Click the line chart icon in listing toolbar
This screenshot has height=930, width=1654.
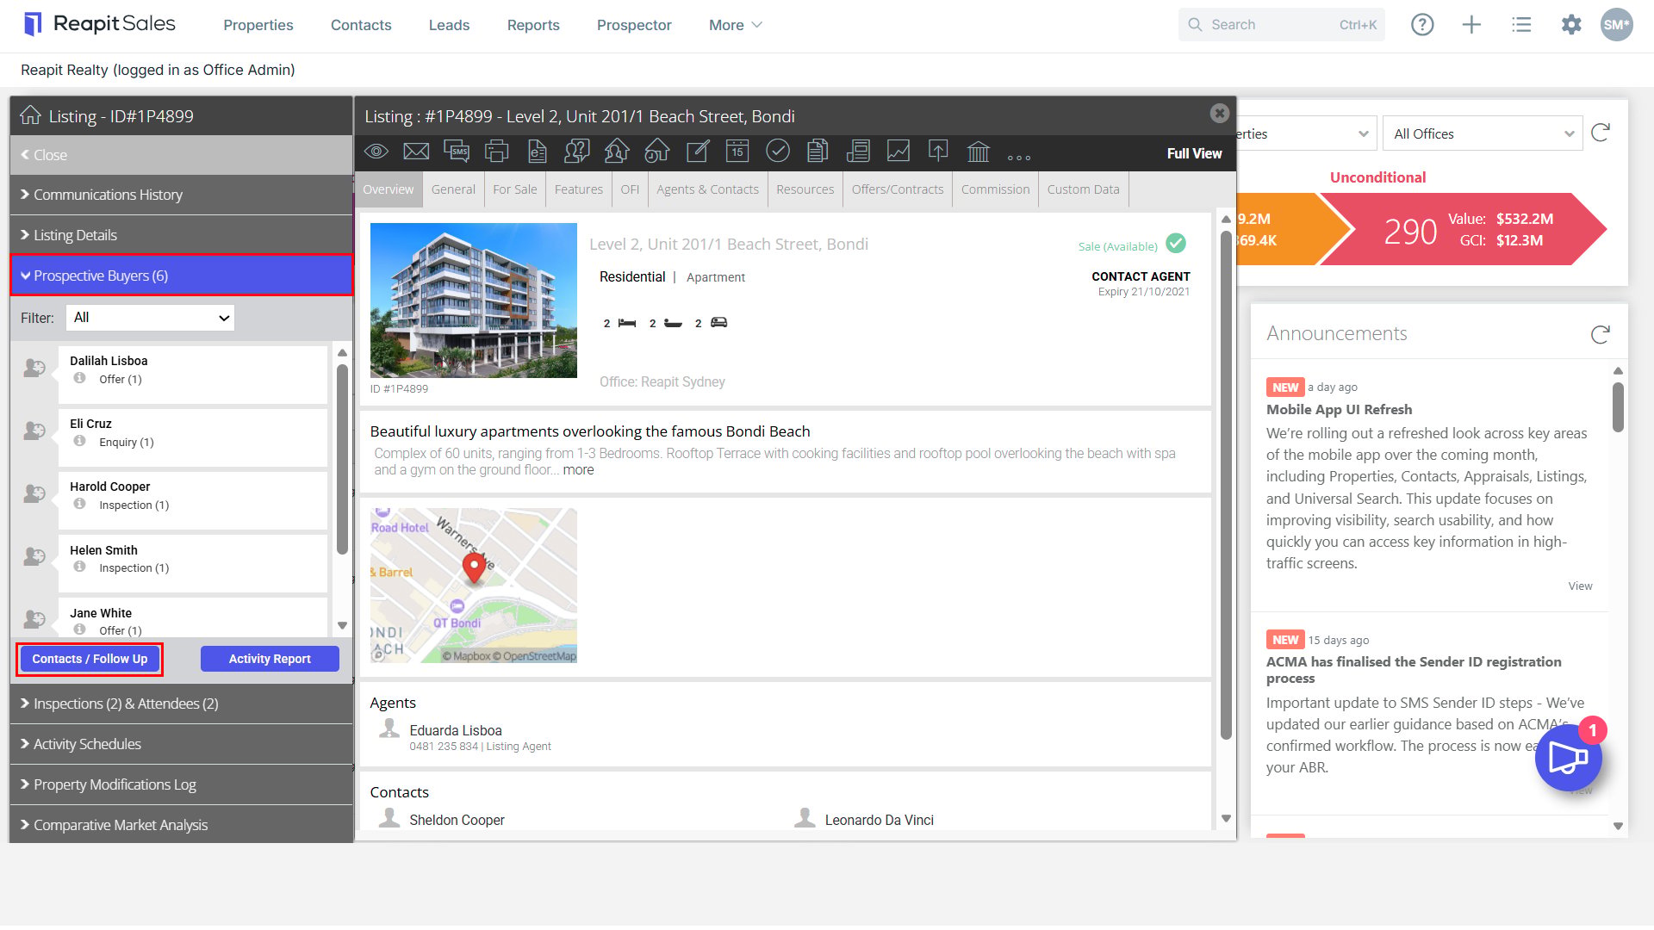click(899, 152)
